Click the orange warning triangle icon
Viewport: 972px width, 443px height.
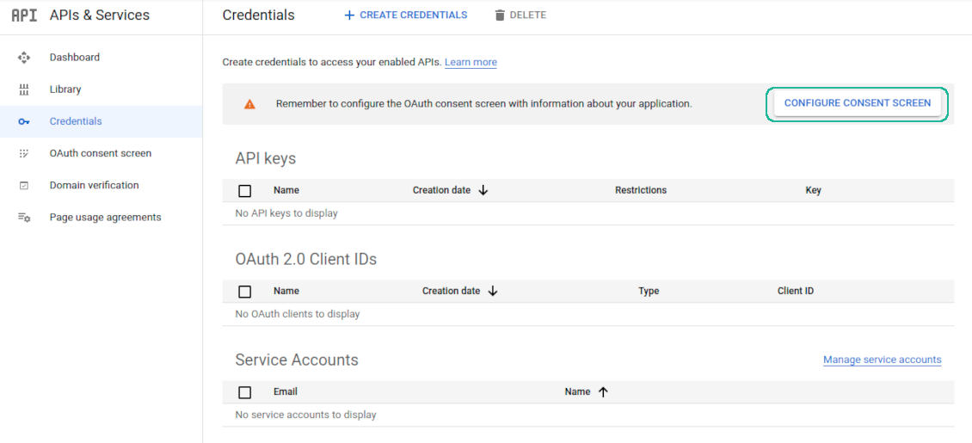(x=249, y=104)
